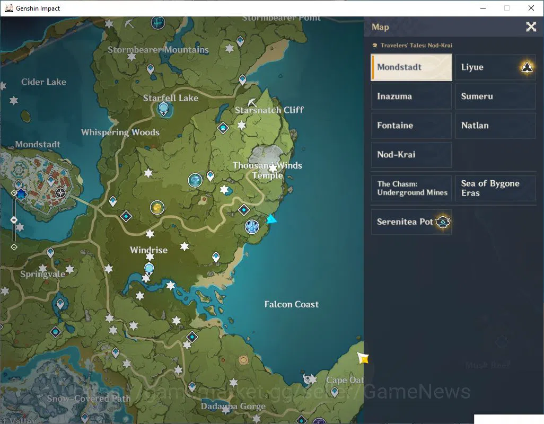Image resolution: width=544 pixels, height=424 pixels.
Task: Switch map to Inazuma
Action: tap(411, 96)
